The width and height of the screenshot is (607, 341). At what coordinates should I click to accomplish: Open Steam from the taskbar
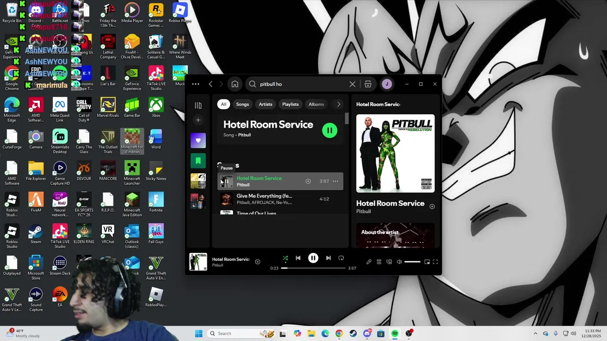[x=353, y=333]
